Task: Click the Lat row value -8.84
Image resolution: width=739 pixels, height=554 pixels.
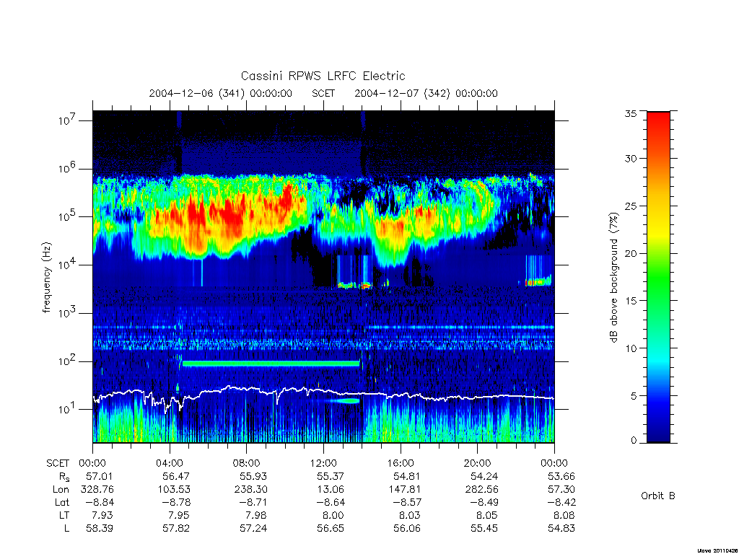Action: coord(100,502)
